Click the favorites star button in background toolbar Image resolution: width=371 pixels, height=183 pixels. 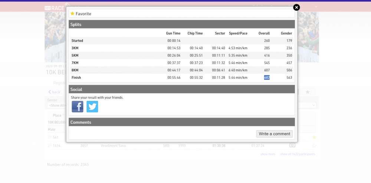click(x=308, y=92)
